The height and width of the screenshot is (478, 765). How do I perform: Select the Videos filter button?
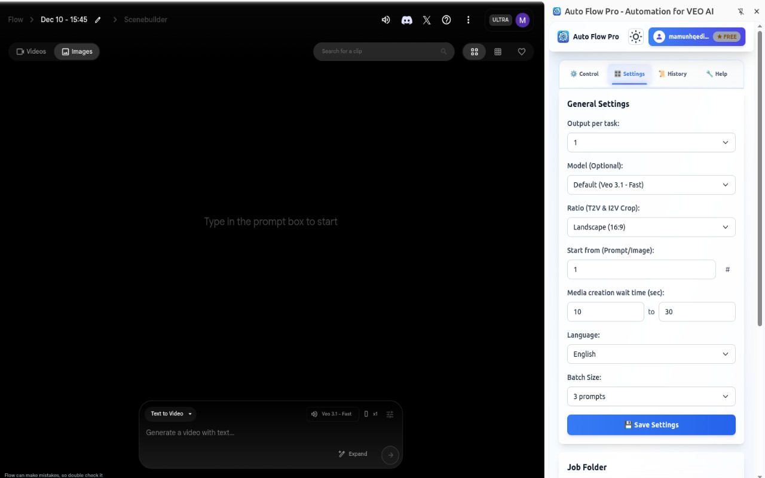click(31, 51)
